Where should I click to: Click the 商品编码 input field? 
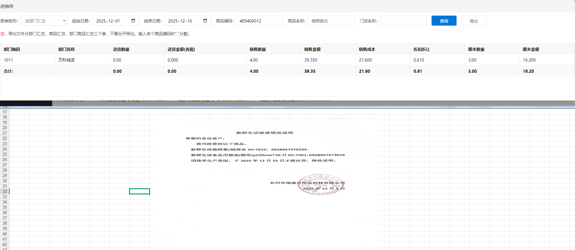(259, 21)
